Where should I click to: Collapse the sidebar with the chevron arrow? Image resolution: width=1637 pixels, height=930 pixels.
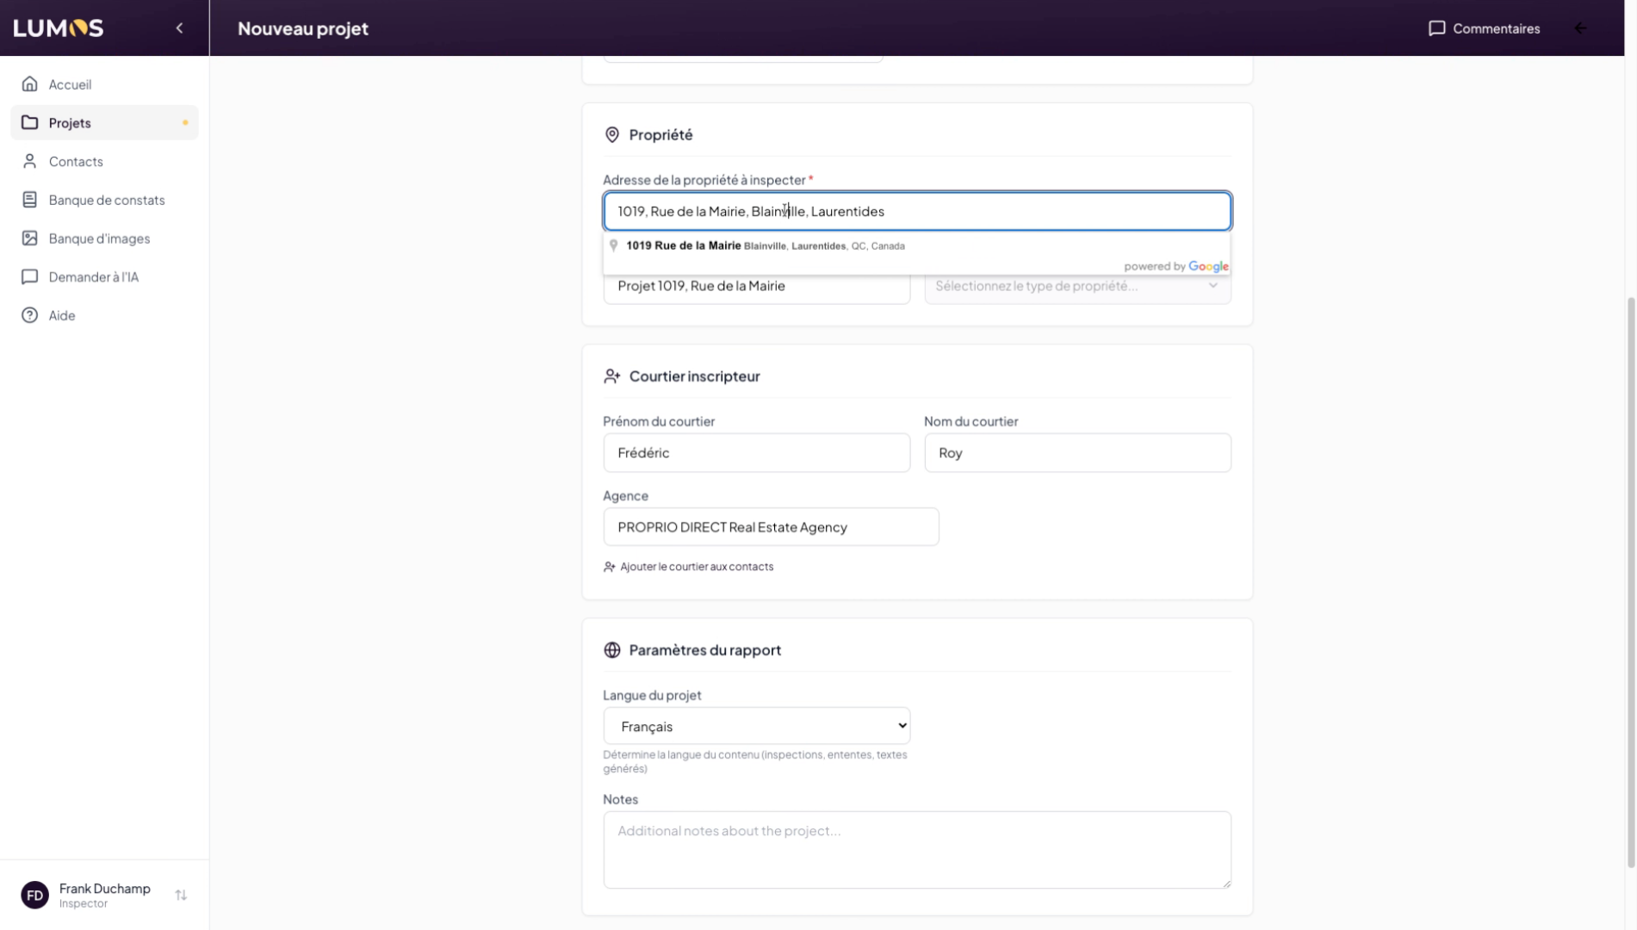[179, 28]
